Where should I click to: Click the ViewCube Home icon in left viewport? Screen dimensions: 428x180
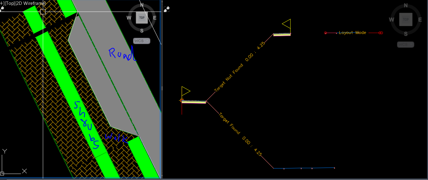(x=2, y=8)
